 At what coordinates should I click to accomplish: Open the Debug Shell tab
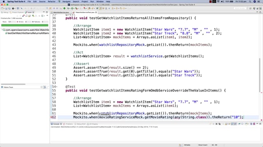tap(80, 124)
